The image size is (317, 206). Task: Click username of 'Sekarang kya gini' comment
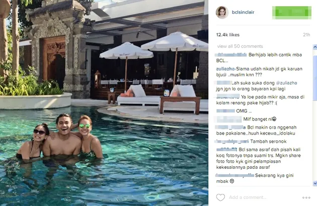(x=234, y=175)
